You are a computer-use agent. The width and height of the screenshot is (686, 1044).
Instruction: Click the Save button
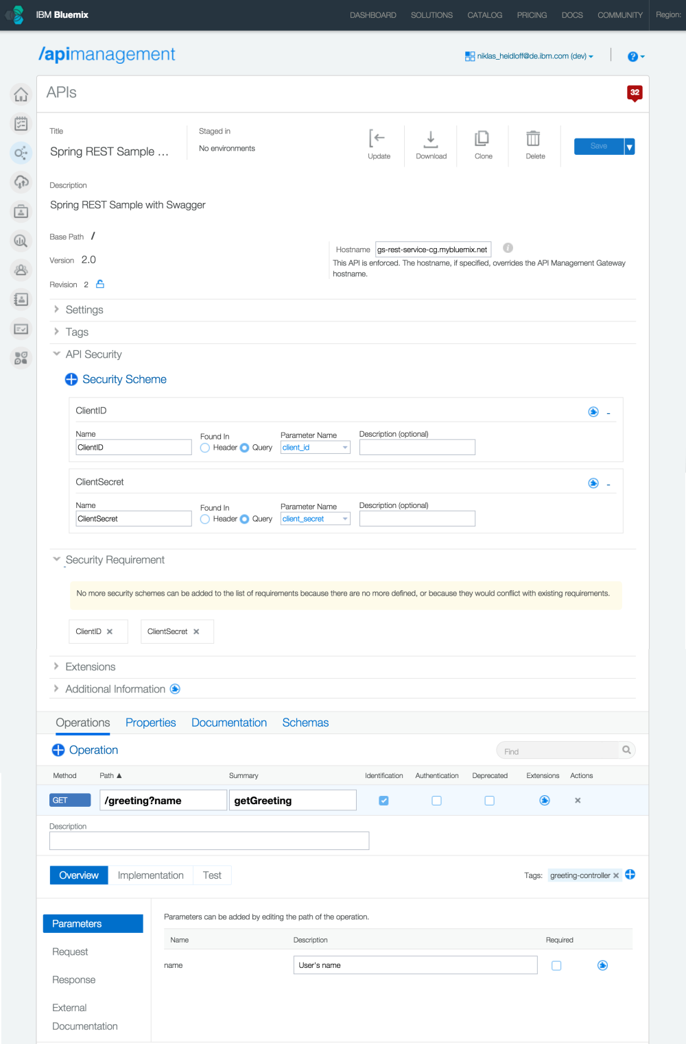(599, 146)
